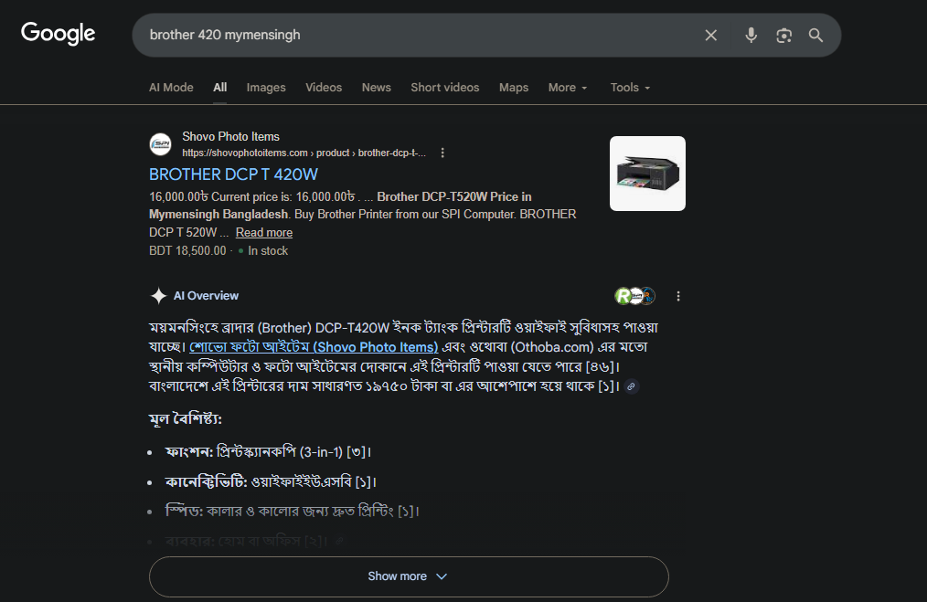The image size is (927, 602).
Task: Click the magnifying glass search button
Action: click(x=815, y=35)
